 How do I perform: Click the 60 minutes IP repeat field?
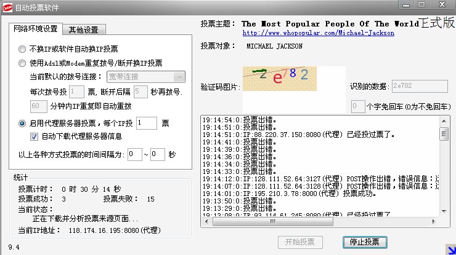click(38, 106)
